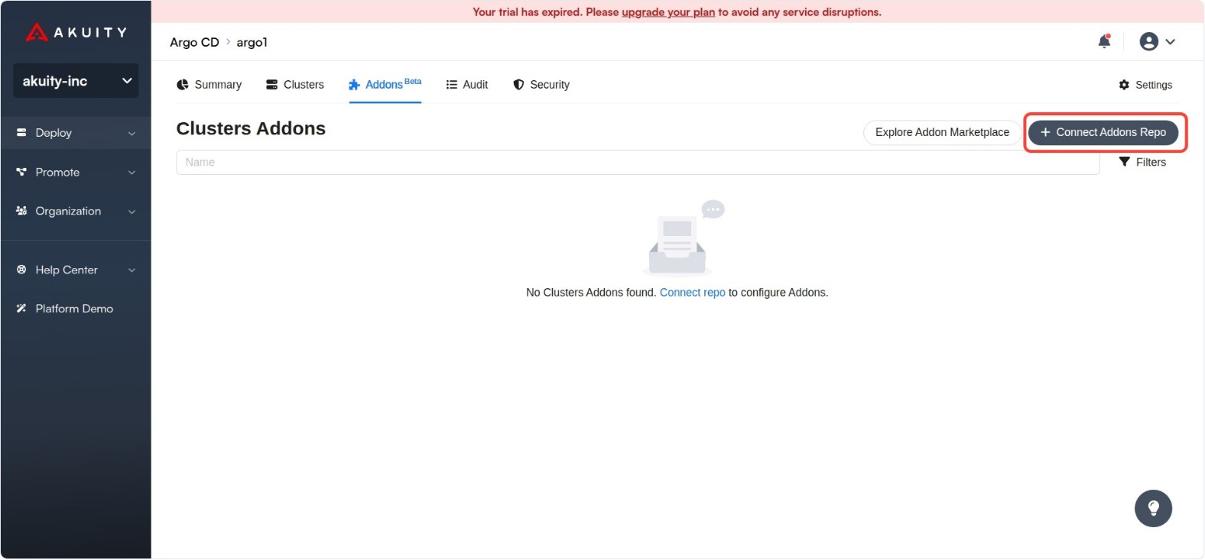This screenshot has height=560, width=1205.
Task: Open instance Settings
Action: point(1145,85)
